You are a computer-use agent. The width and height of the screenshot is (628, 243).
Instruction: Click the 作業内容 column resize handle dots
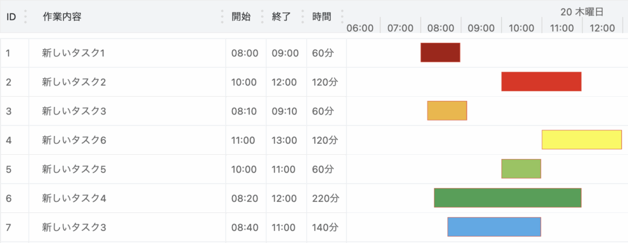pos(222,17)
